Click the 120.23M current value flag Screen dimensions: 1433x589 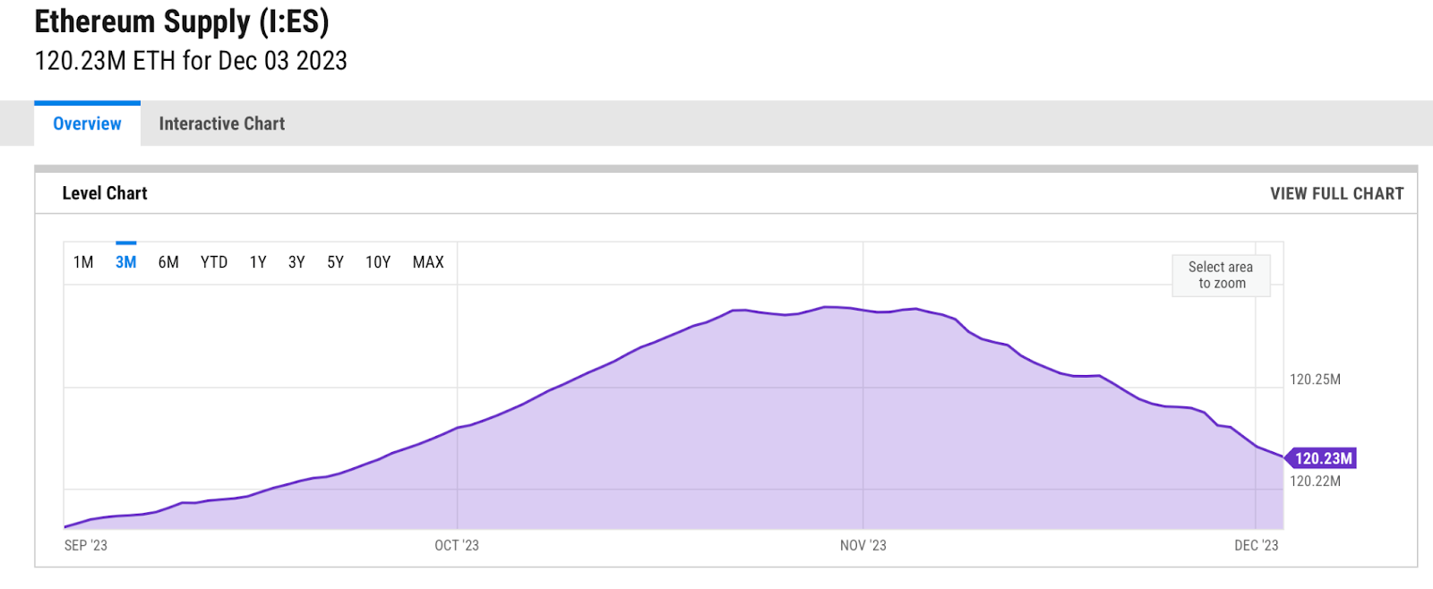point(1321,458)
